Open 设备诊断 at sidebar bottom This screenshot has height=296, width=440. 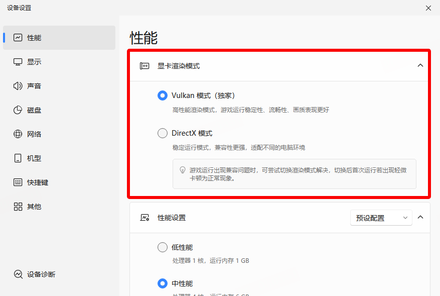pyautogui.click(x=41, y=274)
